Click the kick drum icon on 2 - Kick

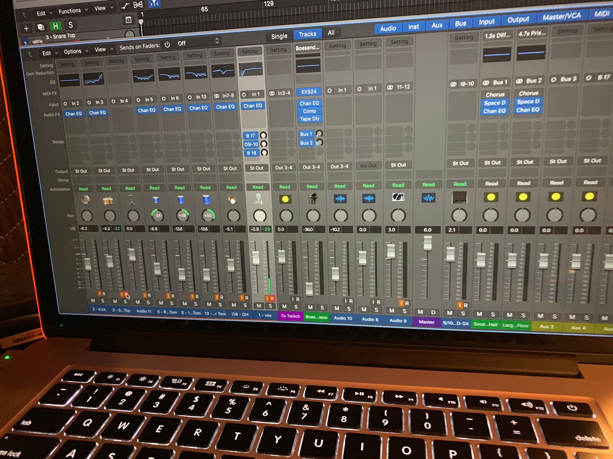coord(85,200)
